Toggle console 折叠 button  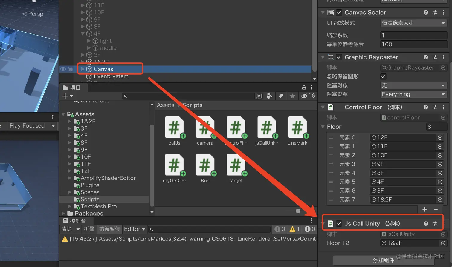tap(89, 229)
